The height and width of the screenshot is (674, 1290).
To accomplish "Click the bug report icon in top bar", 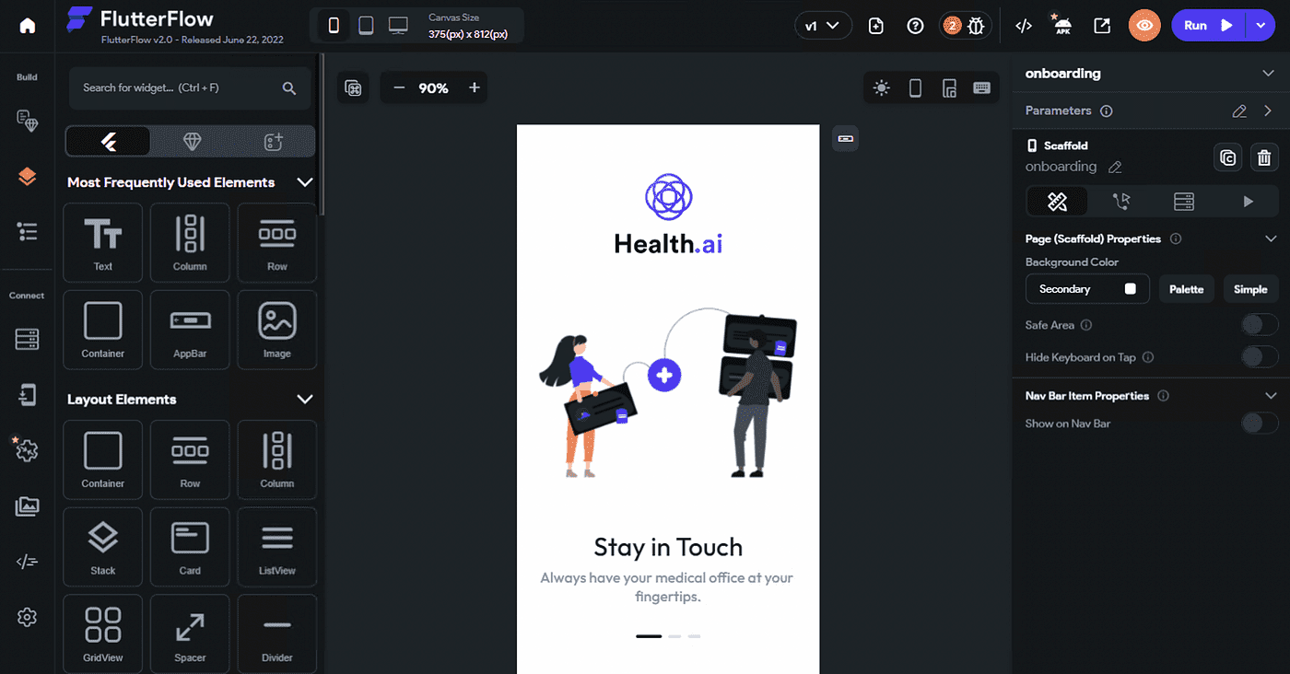I will tap(977, 26).
